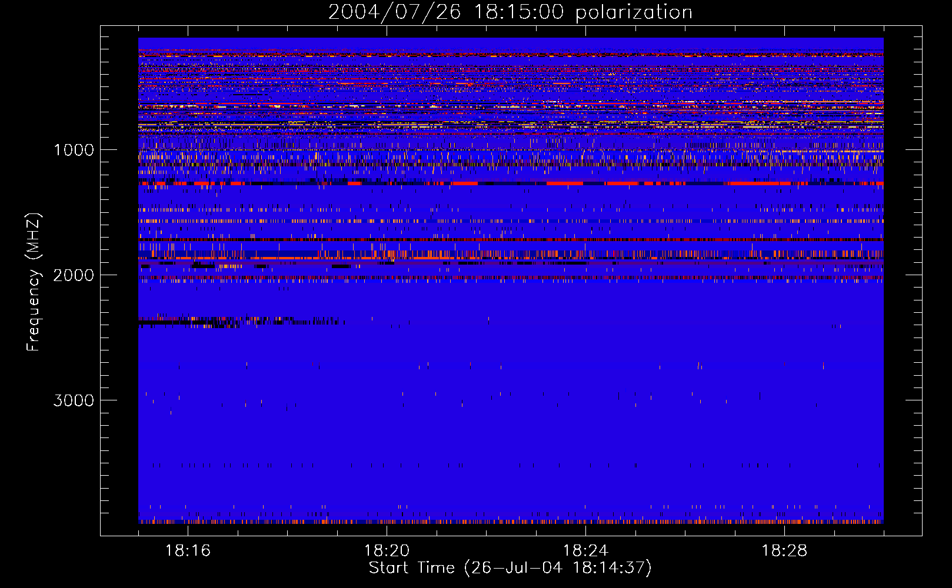Select the 'Frequency (MHZ)' axis label
Image resolution: width=952 pixels, height=588 pixels.
click(34, 282)
